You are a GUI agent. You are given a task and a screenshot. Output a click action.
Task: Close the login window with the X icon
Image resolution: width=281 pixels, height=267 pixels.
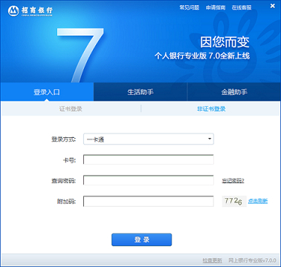click(x=273, y=6)
